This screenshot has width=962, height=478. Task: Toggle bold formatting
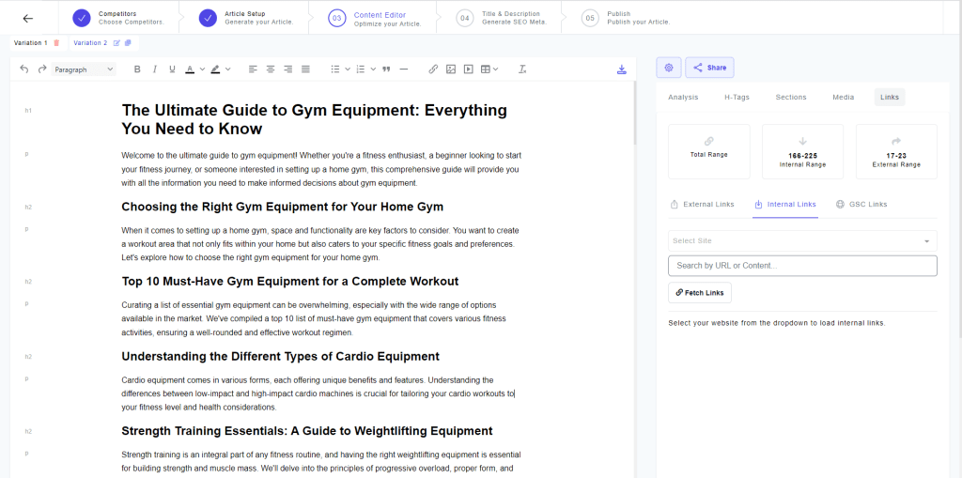[137, 69]
